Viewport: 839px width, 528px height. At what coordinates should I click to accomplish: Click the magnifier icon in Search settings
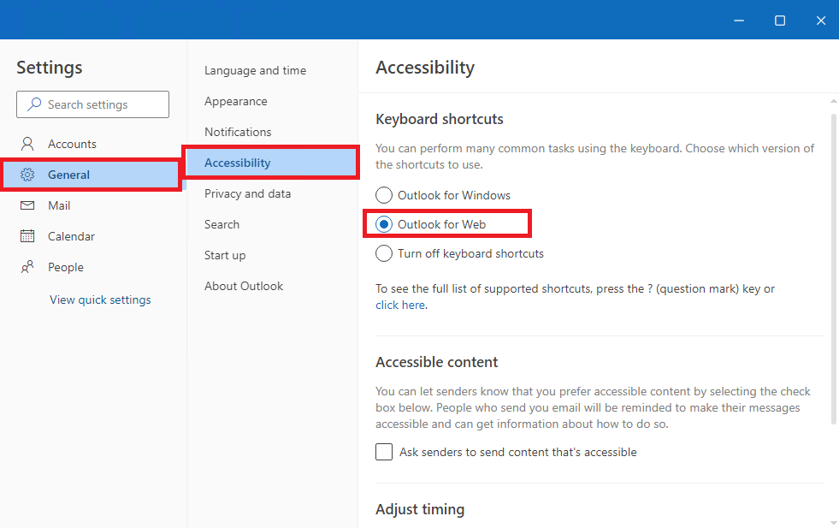coord(35,104)
